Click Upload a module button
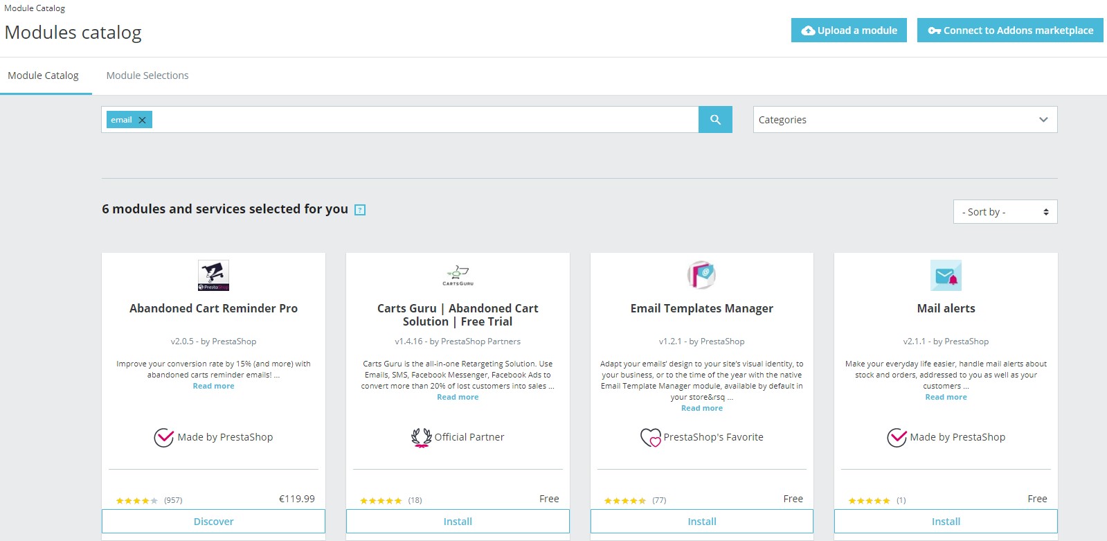This screenshot has width=1107, height=541. 849,30
